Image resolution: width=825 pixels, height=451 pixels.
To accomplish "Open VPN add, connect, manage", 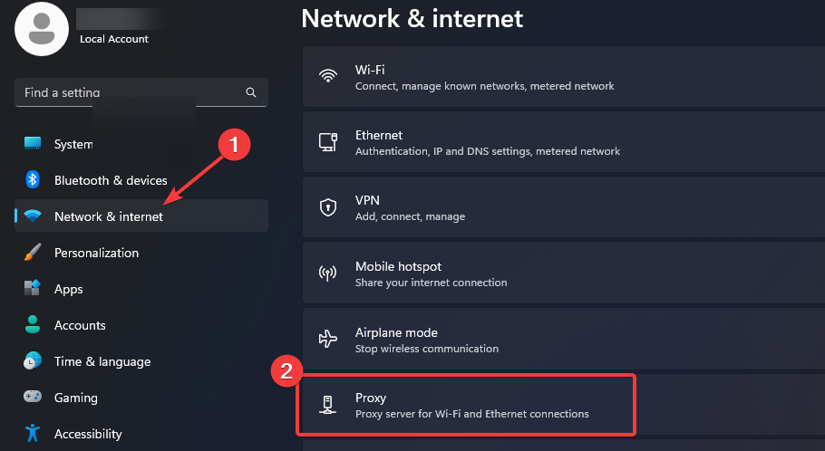I will [x=562, y=207].
